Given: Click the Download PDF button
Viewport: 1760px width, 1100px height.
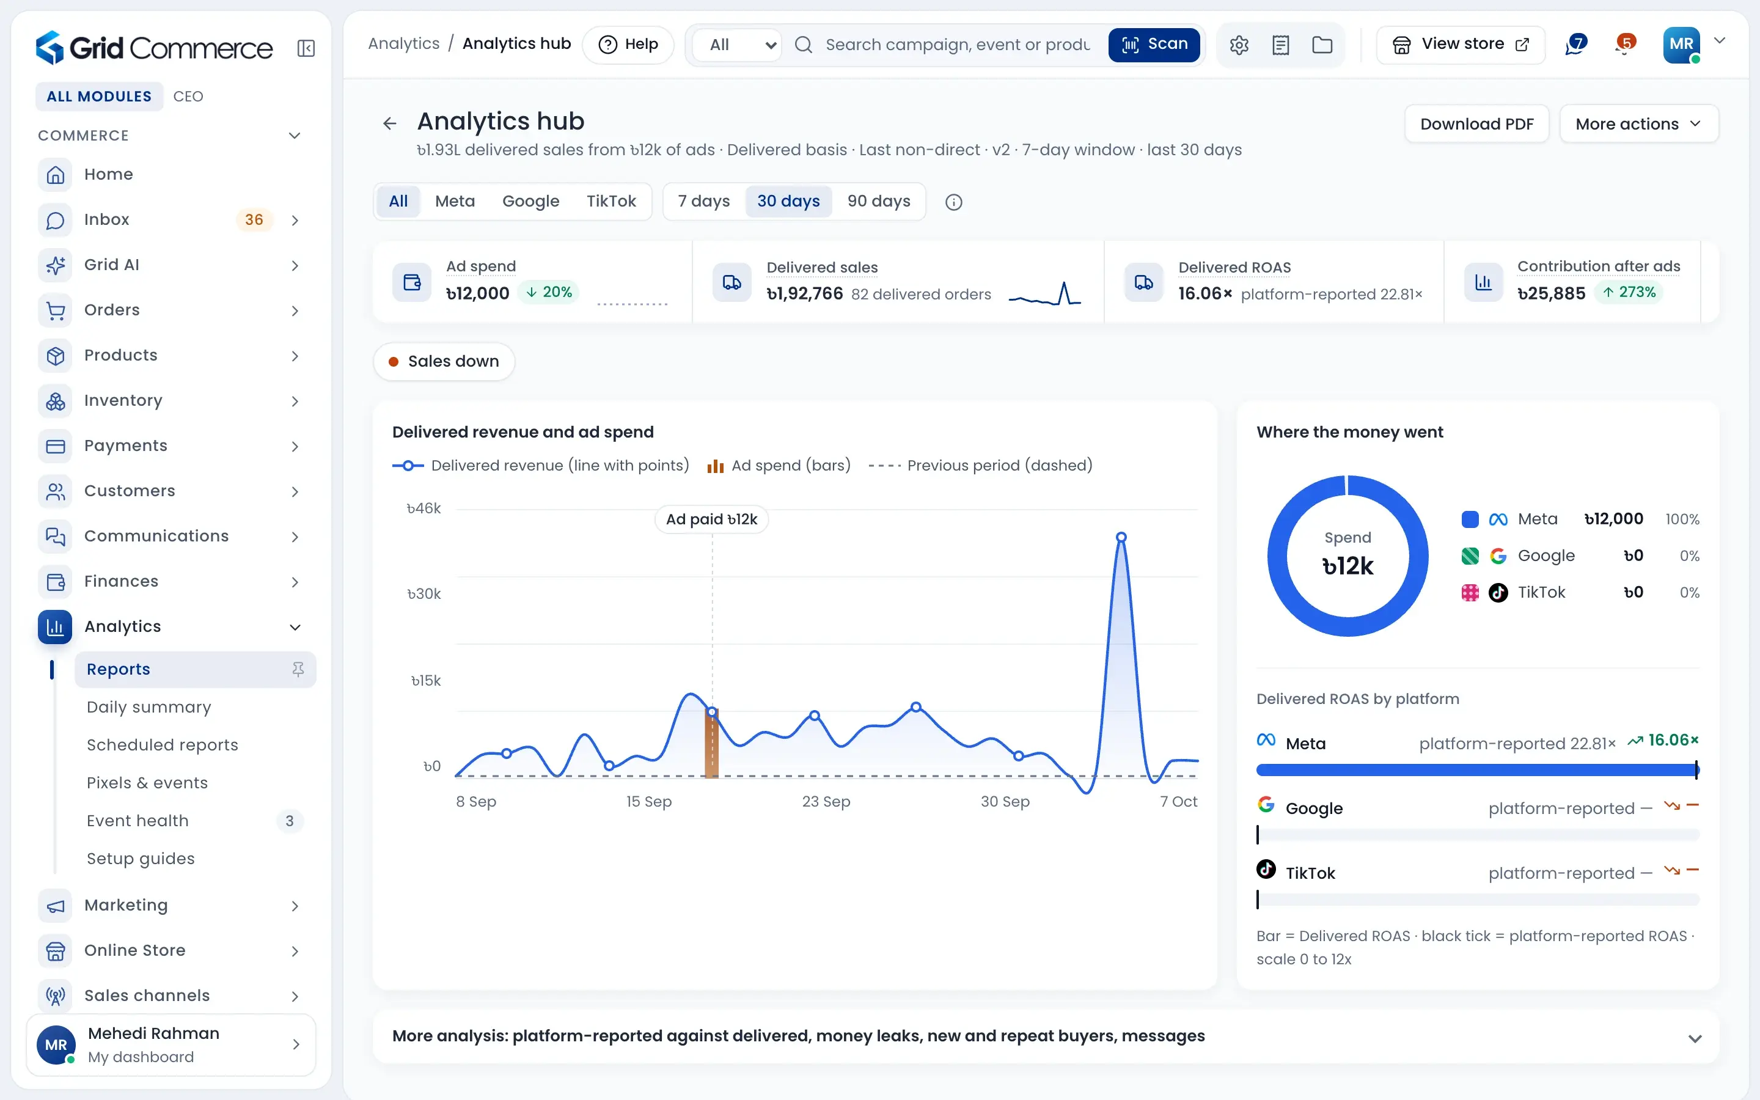Looking at the screenshot, I should pyautogui.click(x=1476, y=123).
